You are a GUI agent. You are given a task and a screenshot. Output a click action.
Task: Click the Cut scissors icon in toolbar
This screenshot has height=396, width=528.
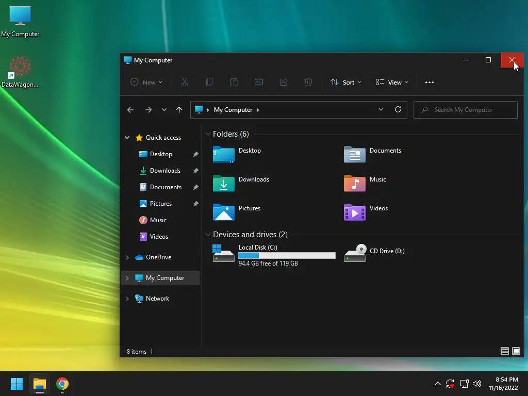[x=185, y=82]
